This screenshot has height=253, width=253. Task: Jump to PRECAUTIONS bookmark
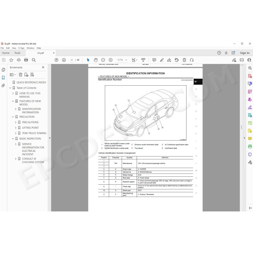(x=30, y=122)
